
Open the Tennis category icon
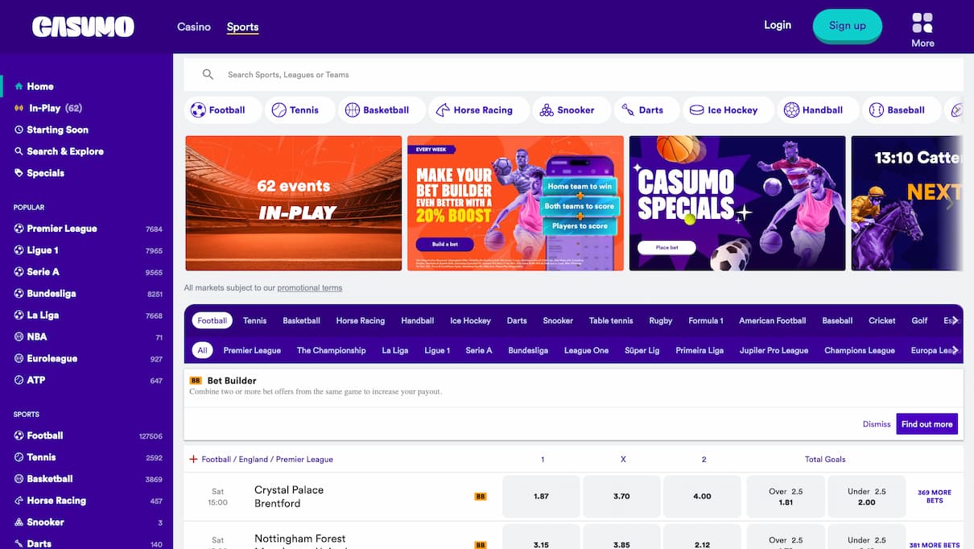click(x=279, y=109)
